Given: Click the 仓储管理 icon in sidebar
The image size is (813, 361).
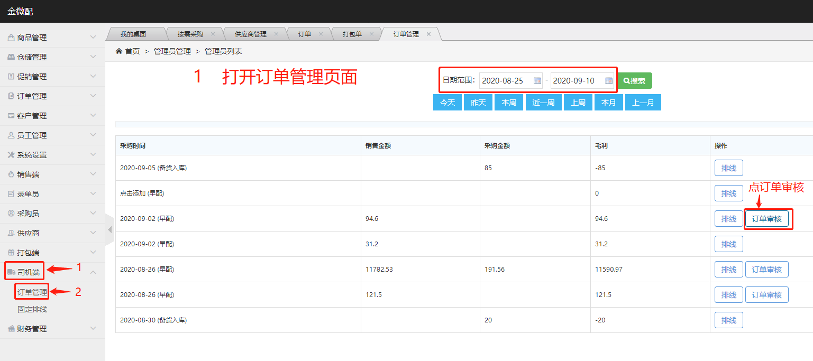Looking at the screenshot, I should (x=11, y=57).
